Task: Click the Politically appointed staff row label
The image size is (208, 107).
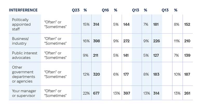Action: [21, 24]
